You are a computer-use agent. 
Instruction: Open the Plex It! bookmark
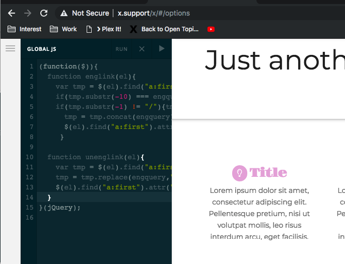(104, 29)
